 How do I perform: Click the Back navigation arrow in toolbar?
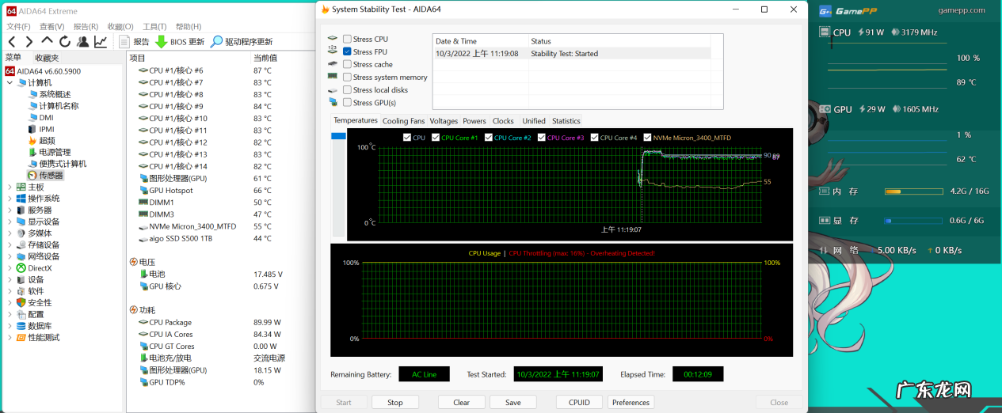pos(11,42)
